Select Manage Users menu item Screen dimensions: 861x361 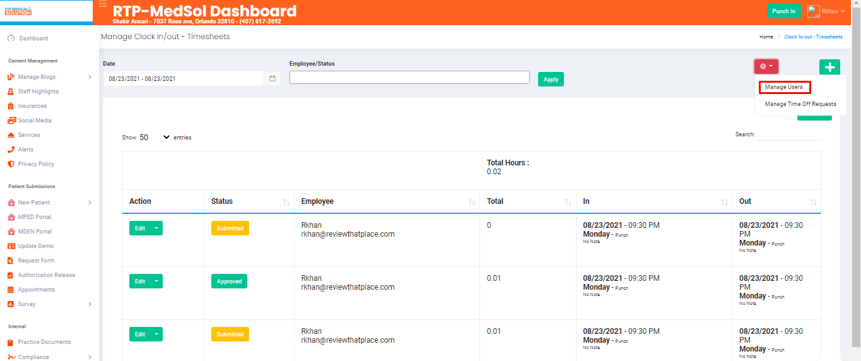(x=783, y=87)
